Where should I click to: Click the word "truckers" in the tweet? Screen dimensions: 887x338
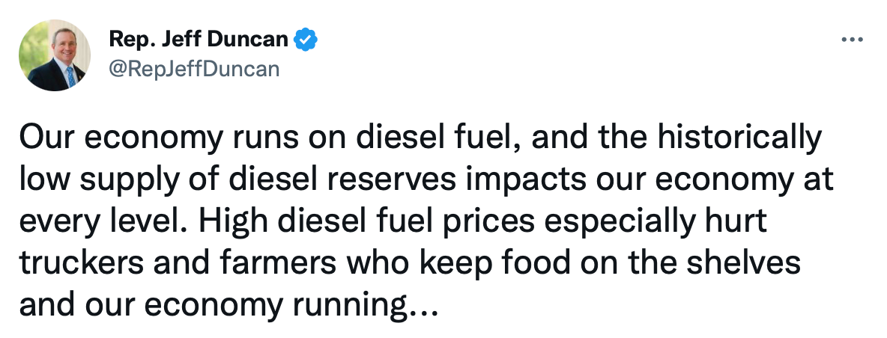coord(75,264)
